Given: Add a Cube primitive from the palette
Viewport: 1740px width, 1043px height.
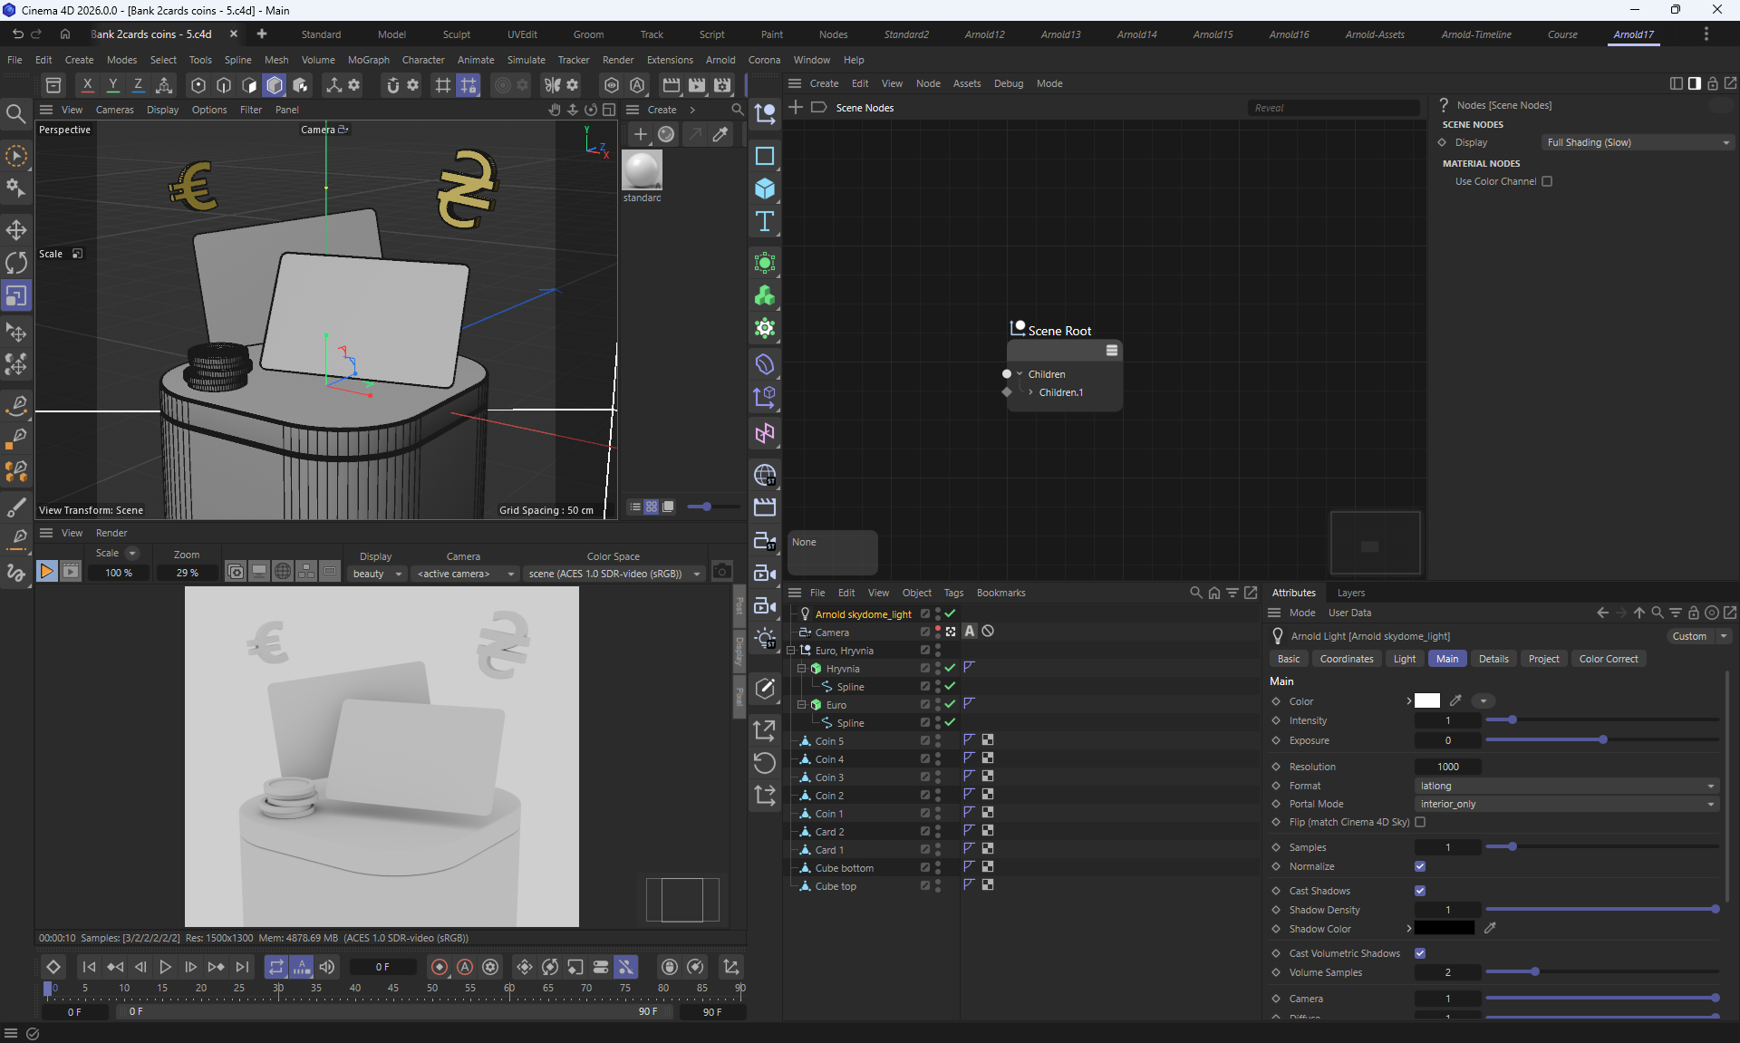Looking at the screenshot, I should point(765,188).
